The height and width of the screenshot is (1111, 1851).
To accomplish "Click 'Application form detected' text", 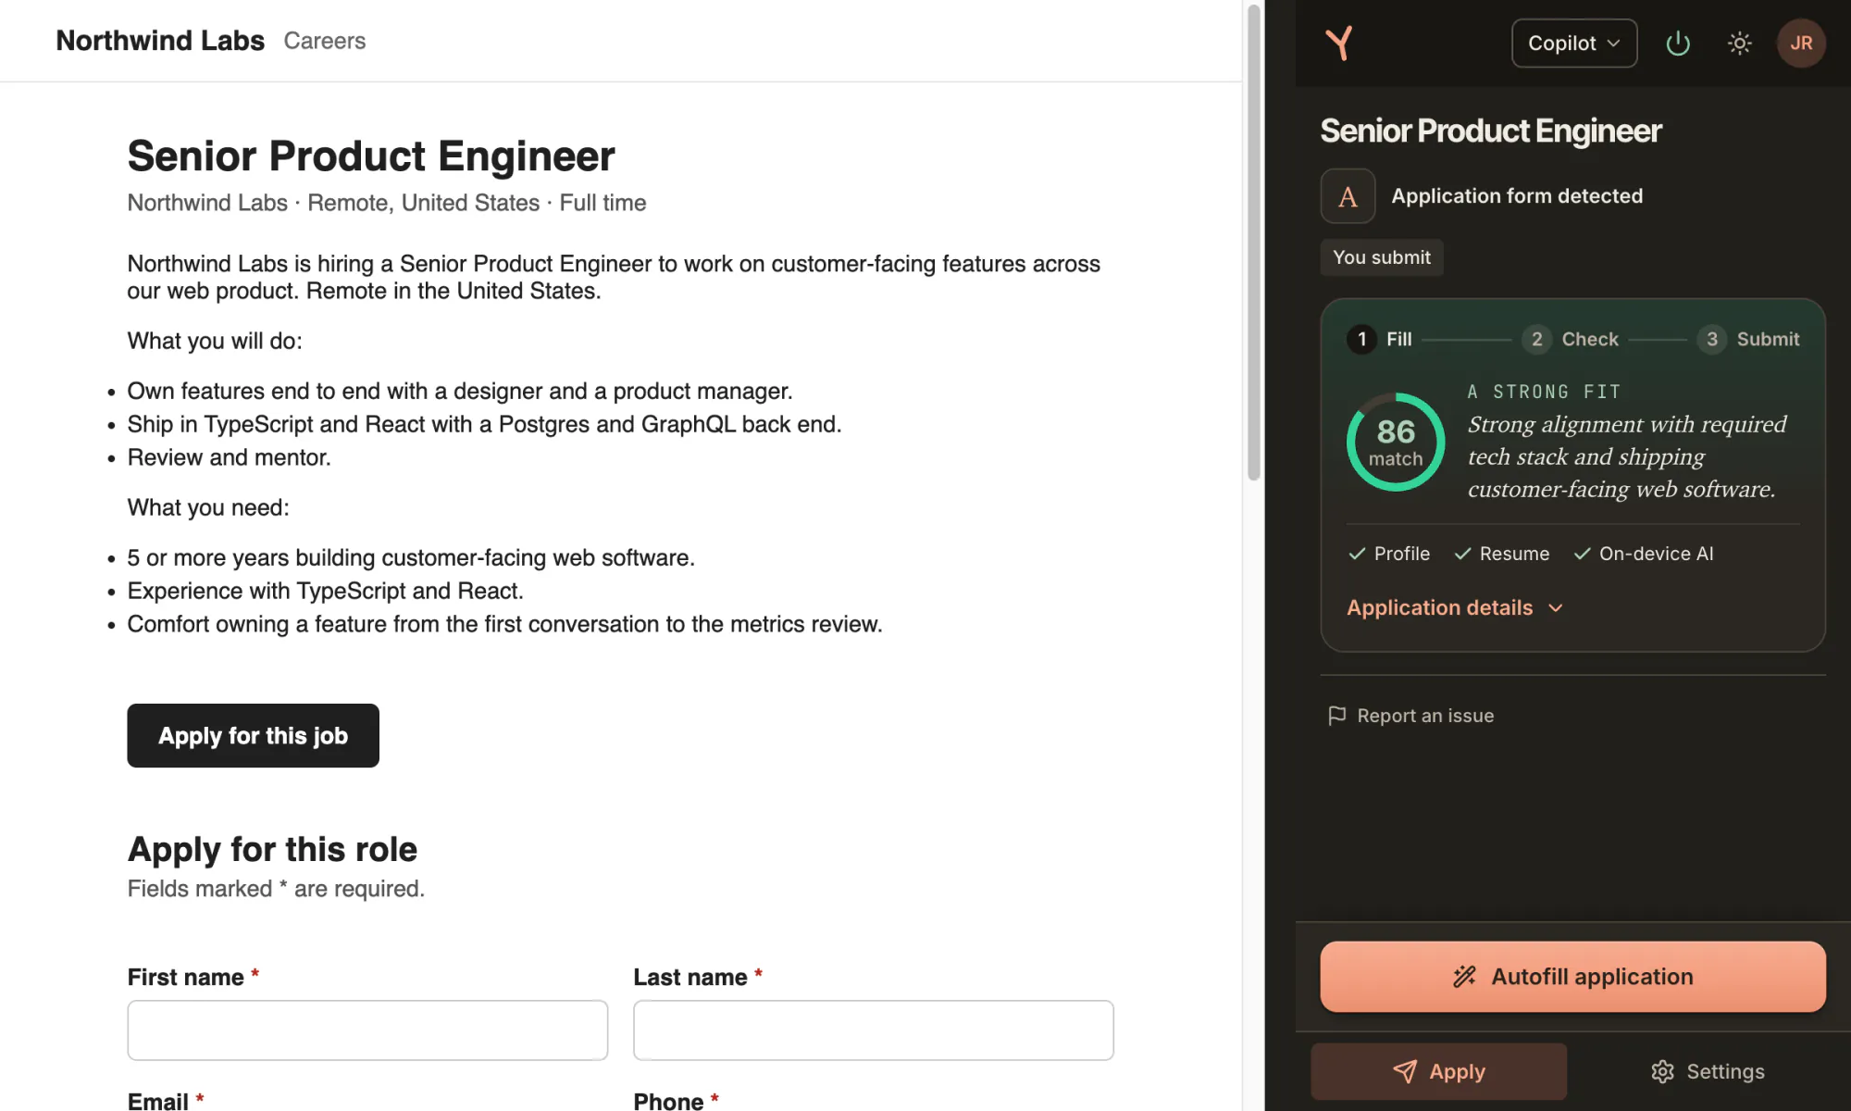I will point(1517,196).
